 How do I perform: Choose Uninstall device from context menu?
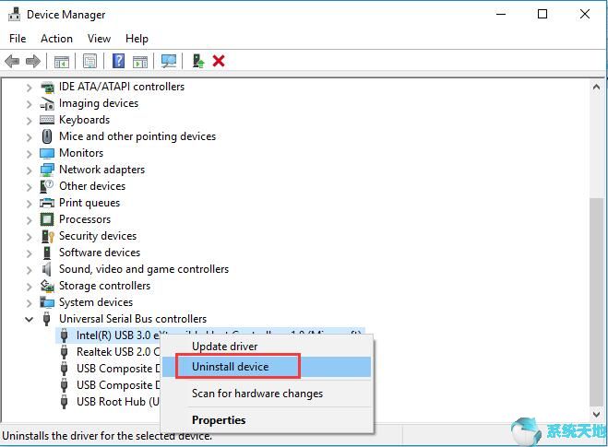[267, 367]
